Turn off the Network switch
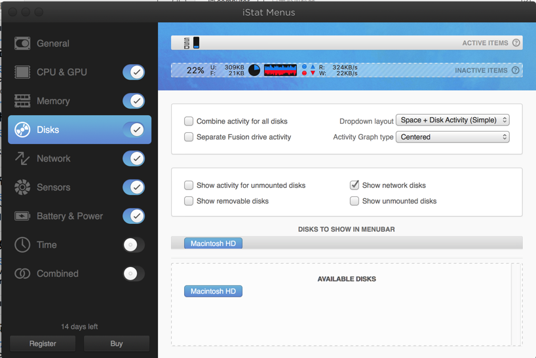Viewport: 536px width, 358px height. pyautogui.click(x=134, y=158)
